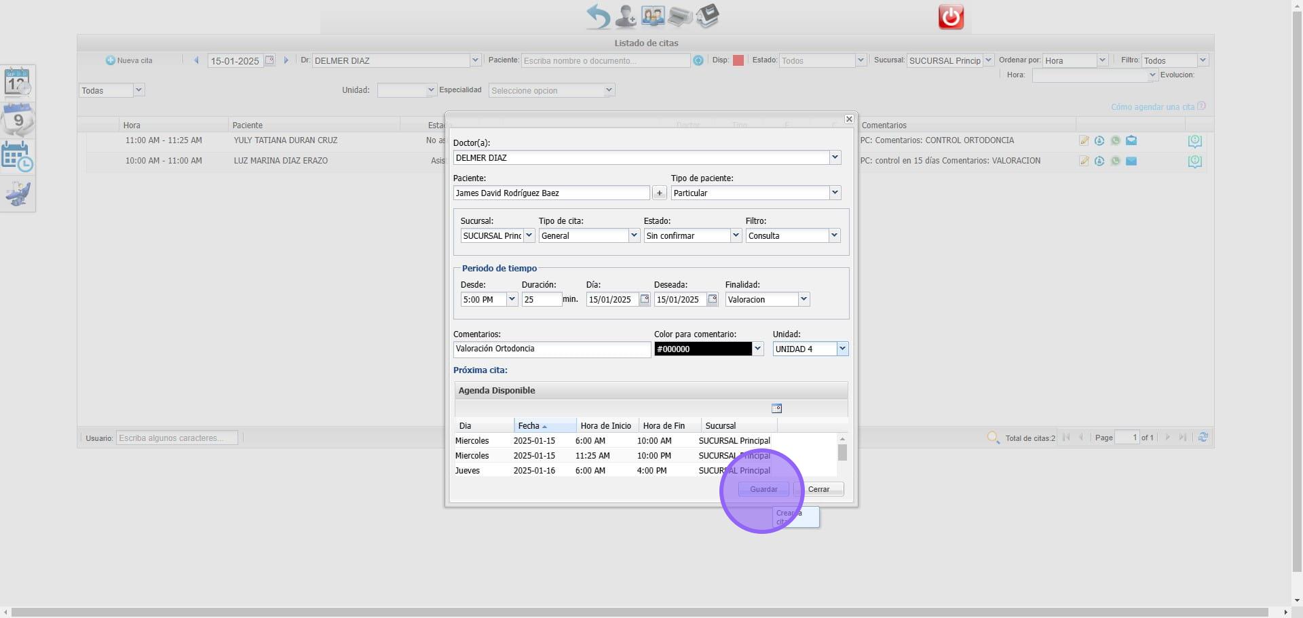Expand the Estado dropdown showing Sin confirmar
Image resolution: width=1303 pixels, height=618 pixels.
click(x=736, y=235)
